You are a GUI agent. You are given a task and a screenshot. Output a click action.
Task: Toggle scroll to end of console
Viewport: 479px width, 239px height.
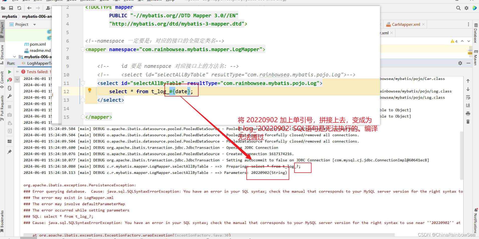pos(468,105)
